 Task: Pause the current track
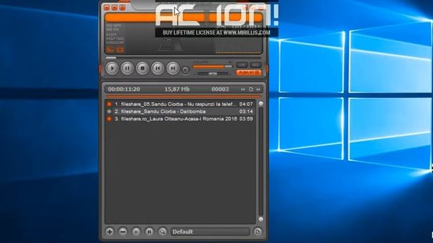coord(127,68)
